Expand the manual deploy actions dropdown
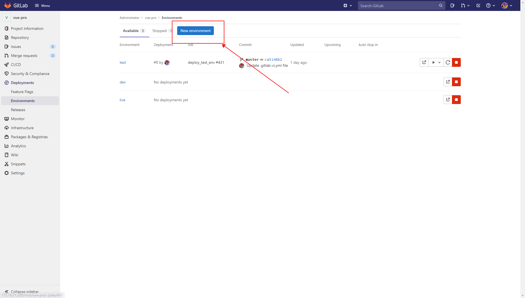Screen dimensions: 525x298 436,62
